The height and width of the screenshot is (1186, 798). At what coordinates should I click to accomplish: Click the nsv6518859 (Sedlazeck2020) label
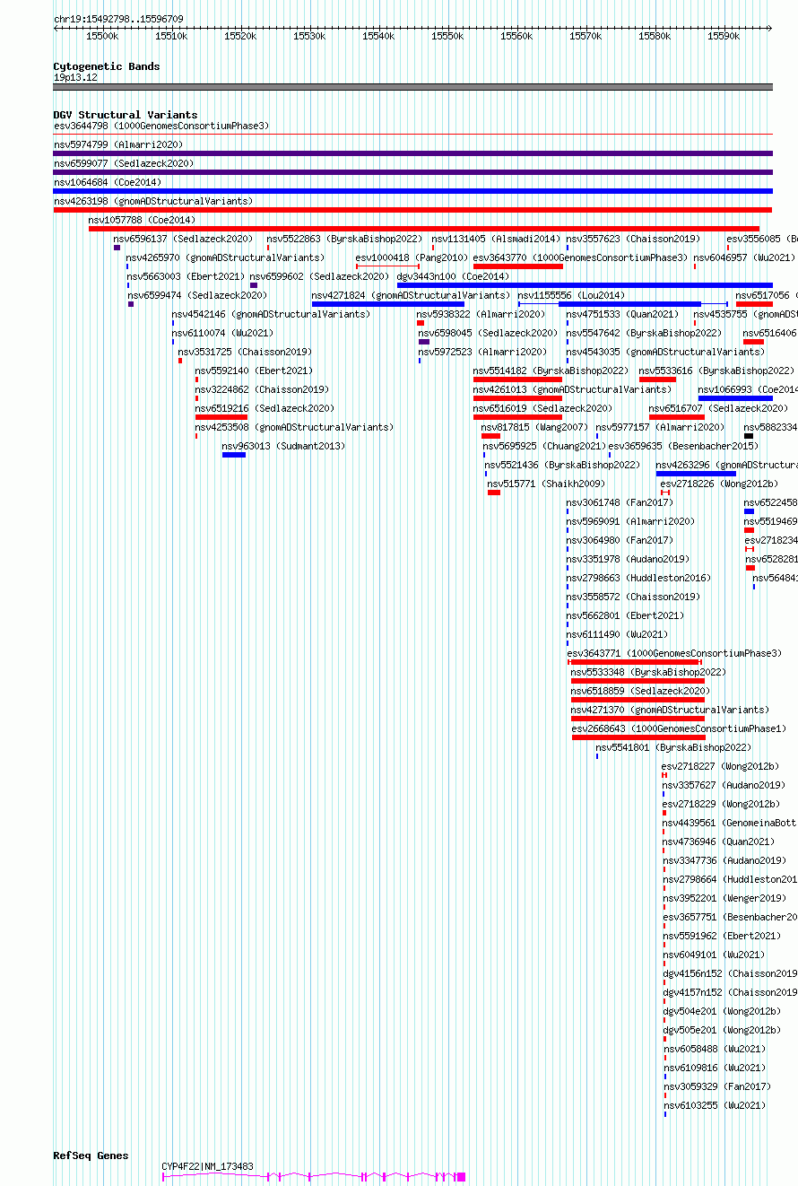(x=641, y=691)
